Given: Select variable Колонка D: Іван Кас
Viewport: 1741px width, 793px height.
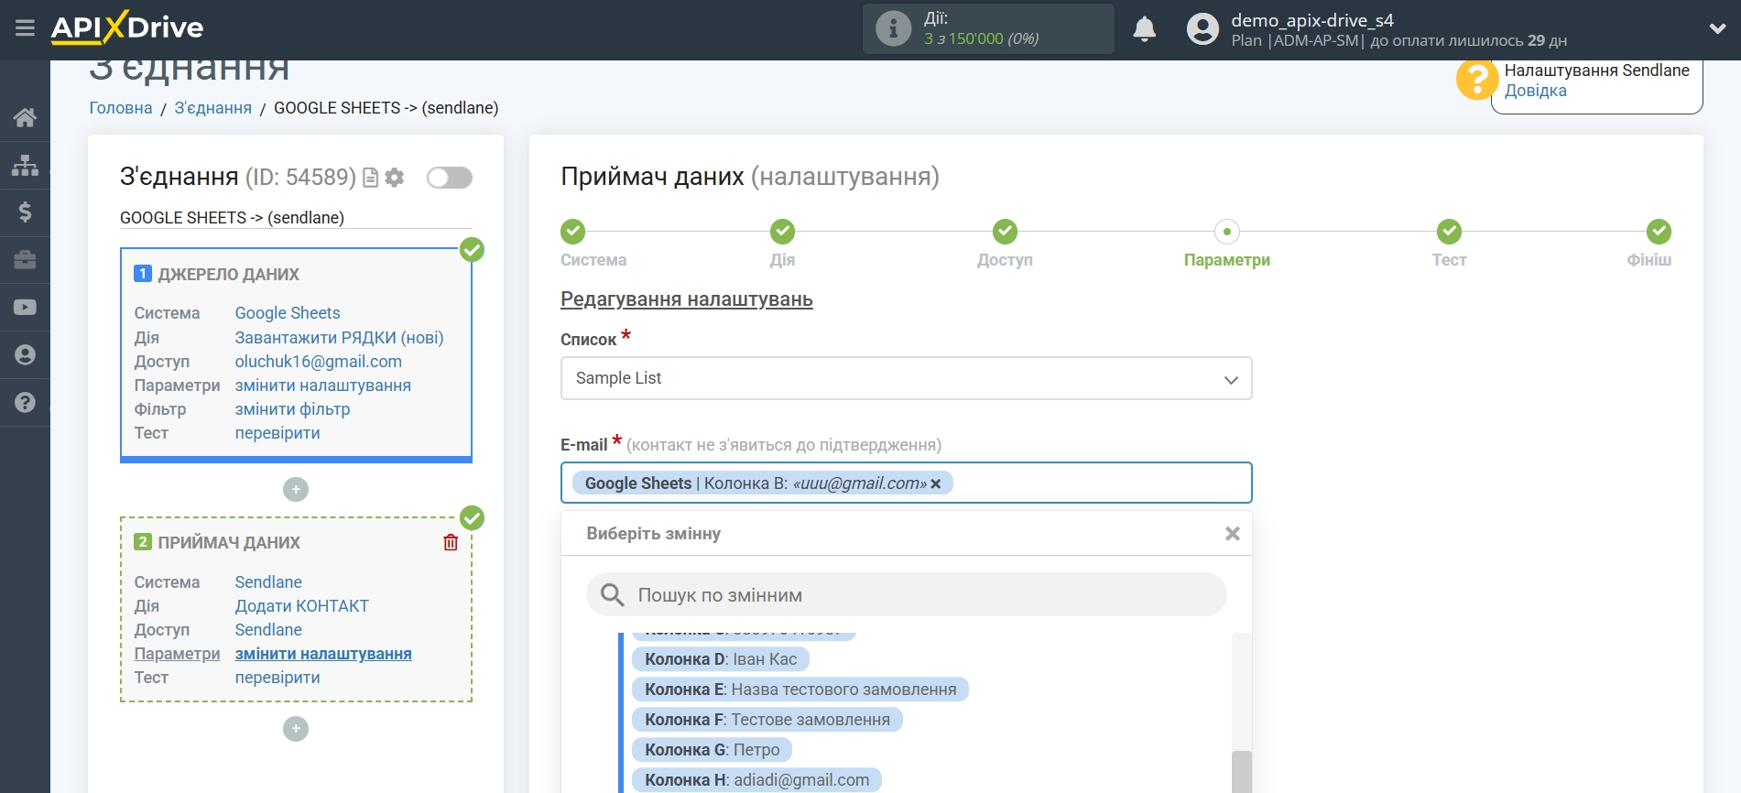Looking at the screenshot, I should 721,659.
